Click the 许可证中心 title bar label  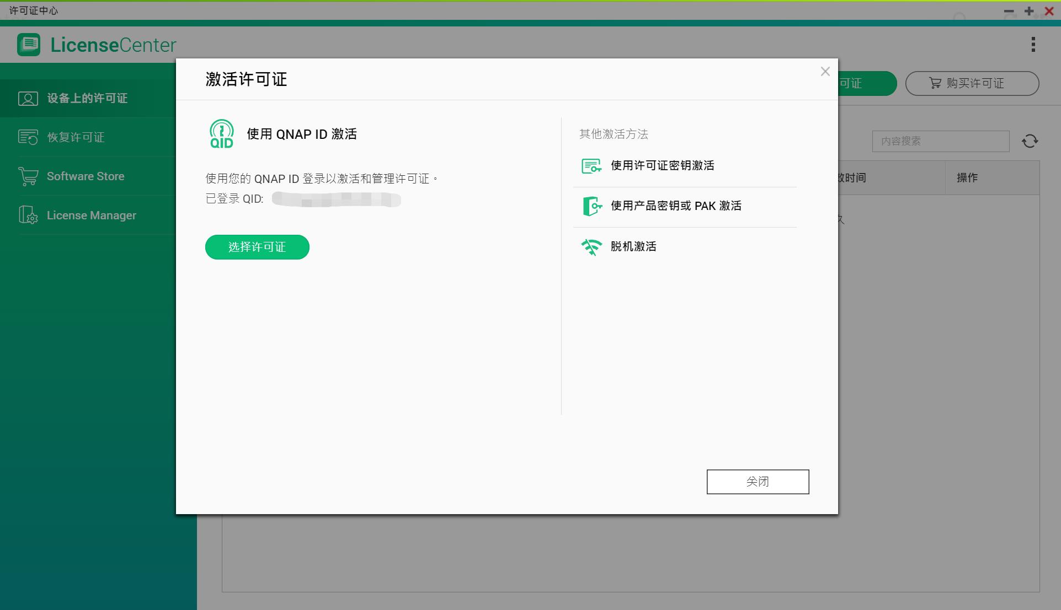point(34,10)
